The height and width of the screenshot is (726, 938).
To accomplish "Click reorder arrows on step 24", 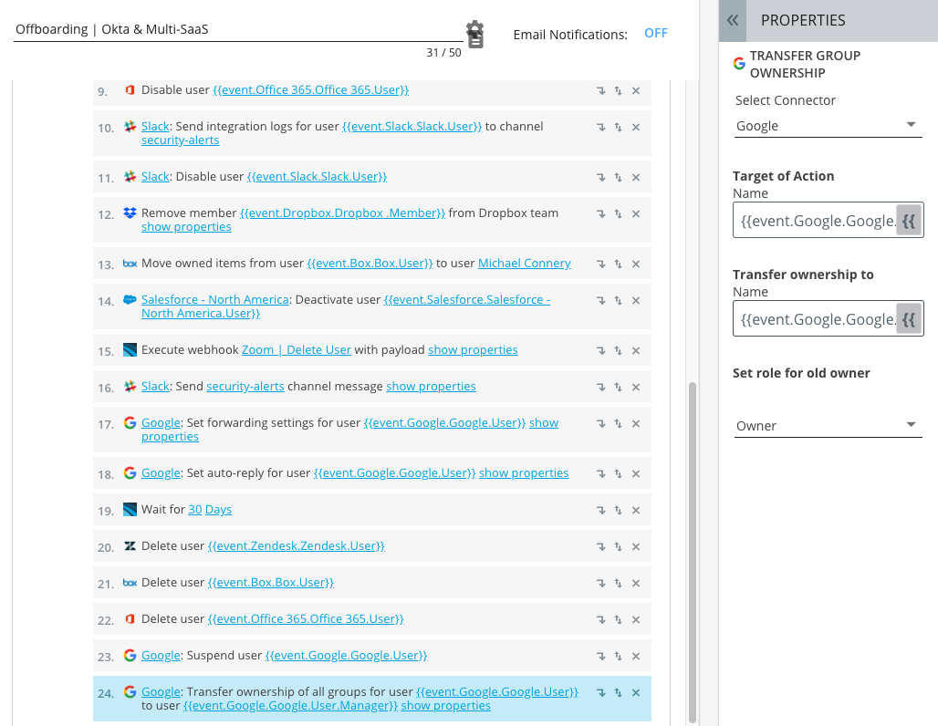I will (618, 693).
